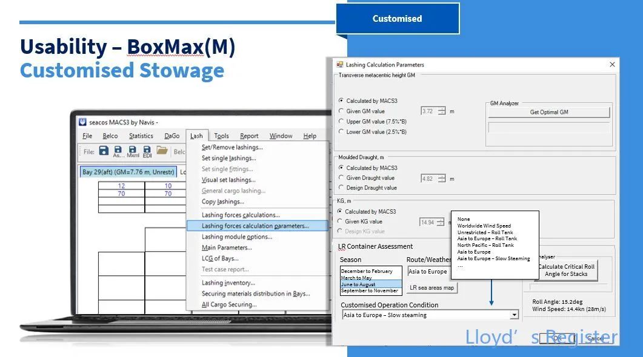The image size is (643, 357).
Task: Open the Help menu
Action: click(x=310, y=136)
